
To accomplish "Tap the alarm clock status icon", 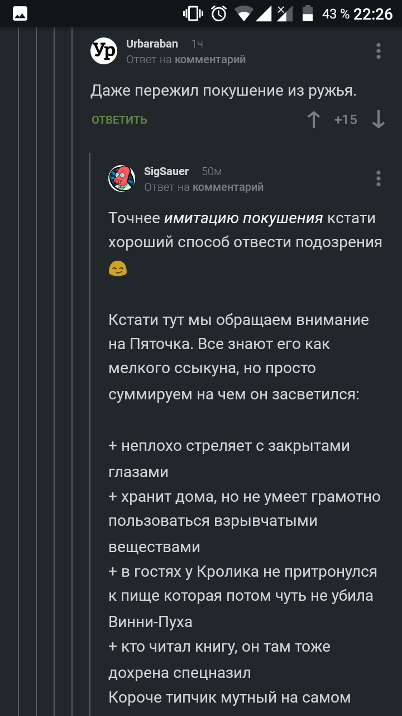I will pos(219,13).
